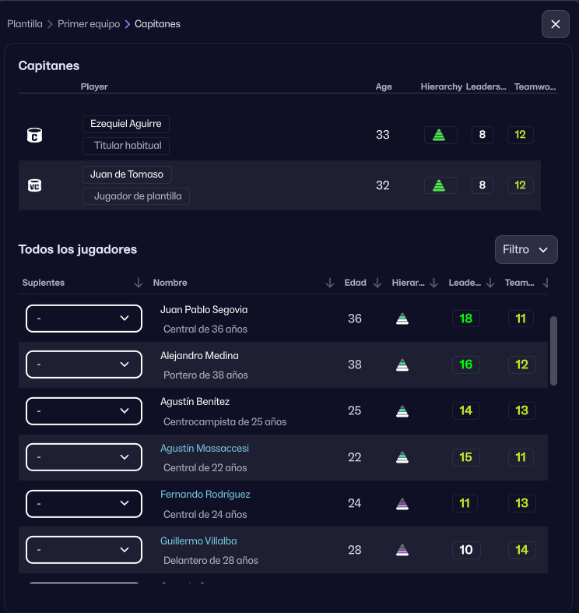Click Guillermo Villalba's purple hierarchy pyramid icon
Screen dimensions: 579x613
(402, 550)
